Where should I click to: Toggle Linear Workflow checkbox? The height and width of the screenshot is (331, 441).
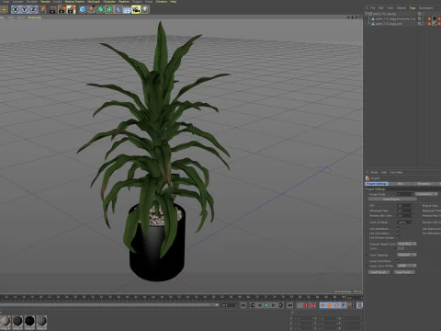coord(399,261)
